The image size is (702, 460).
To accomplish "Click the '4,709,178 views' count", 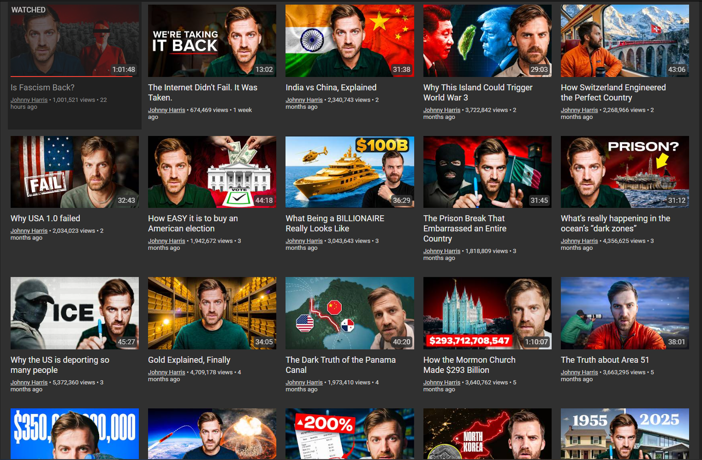I will 211,372.
